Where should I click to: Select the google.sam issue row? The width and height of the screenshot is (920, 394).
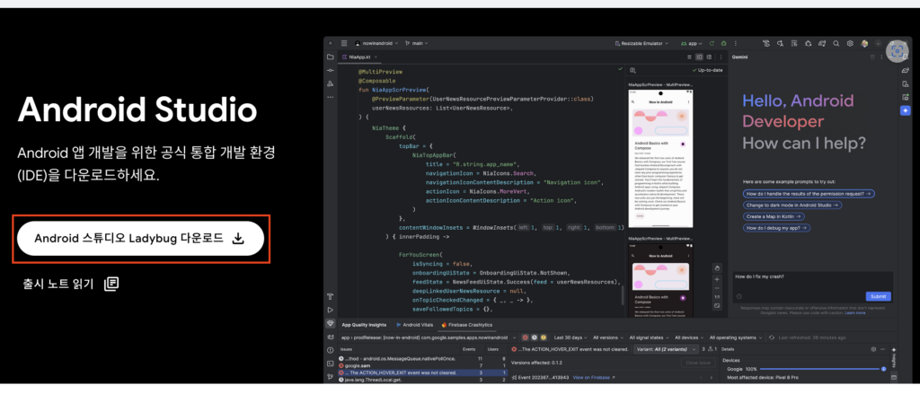pos(421,364)
